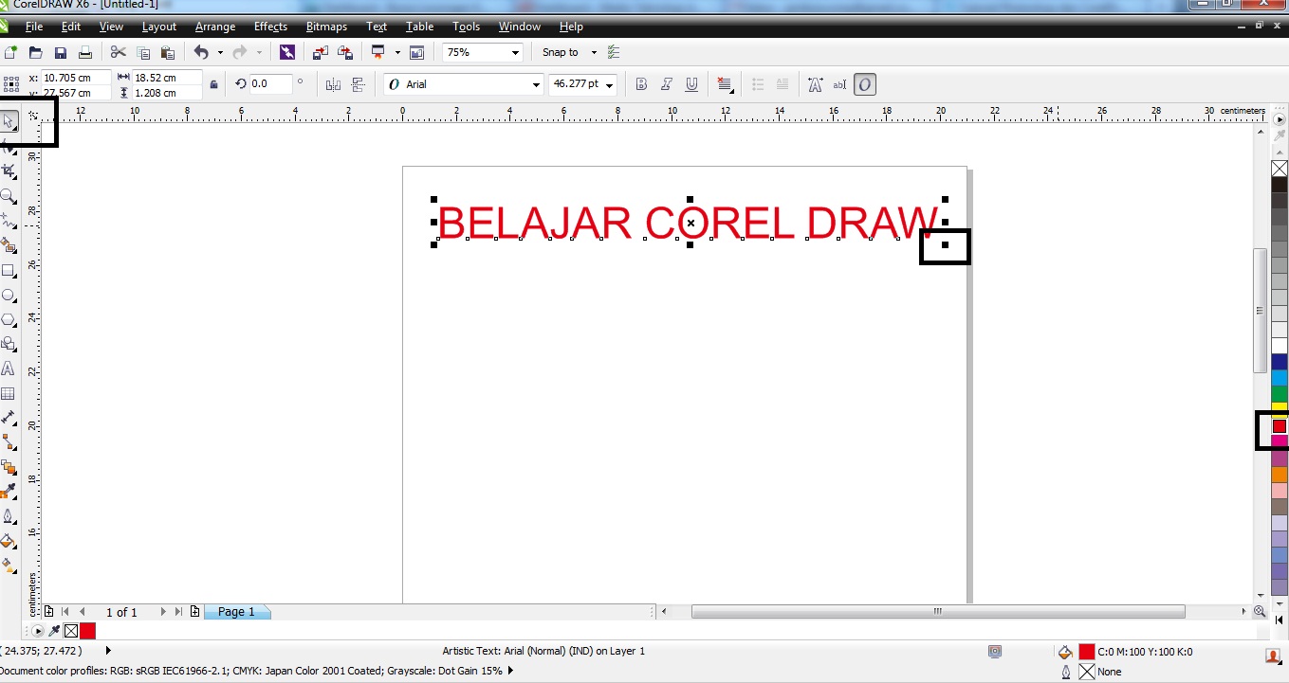Viewport: 1289px width, 683px height.
Task: Switch to the Page 1 tab
Action: coord(237,612)
